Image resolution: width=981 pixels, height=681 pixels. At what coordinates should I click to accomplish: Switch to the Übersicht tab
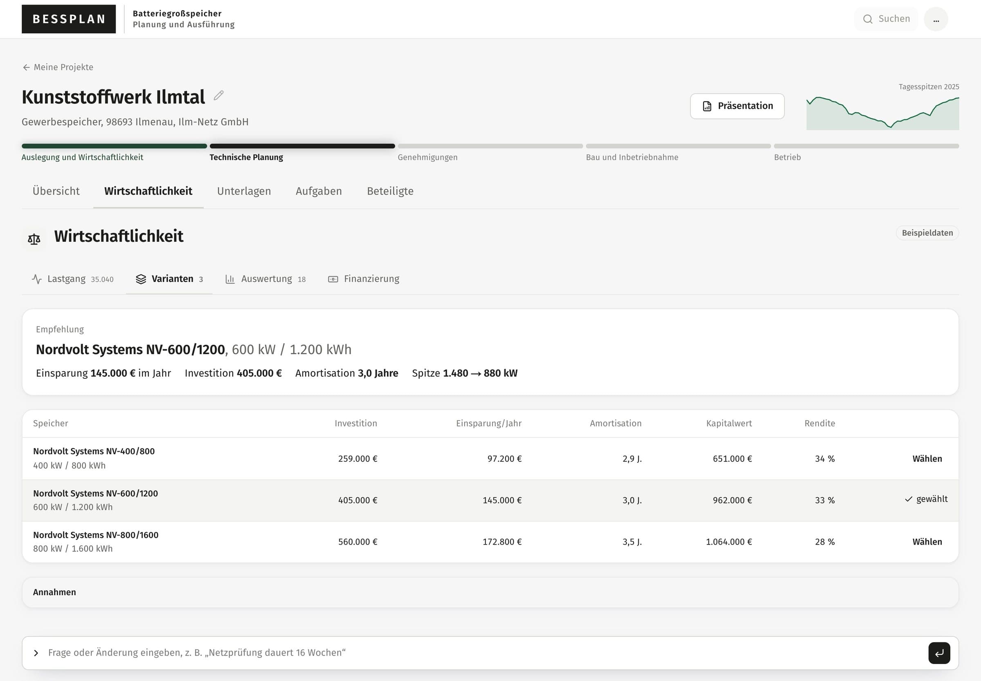[x=56, y=191]
